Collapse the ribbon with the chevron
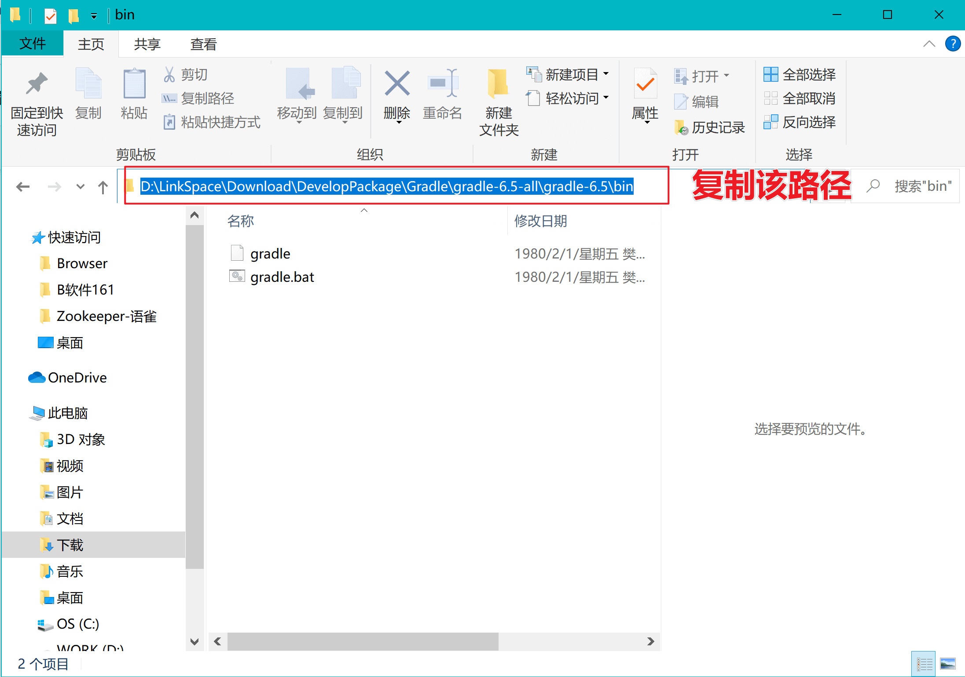This screenshot has width=965, height=677. (929, 44)
